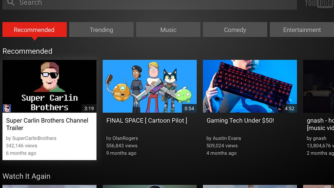Open the FINAL SPACE cartoon thumbnail
Screen dimensions: 334x188
click(x=150, y=86)
